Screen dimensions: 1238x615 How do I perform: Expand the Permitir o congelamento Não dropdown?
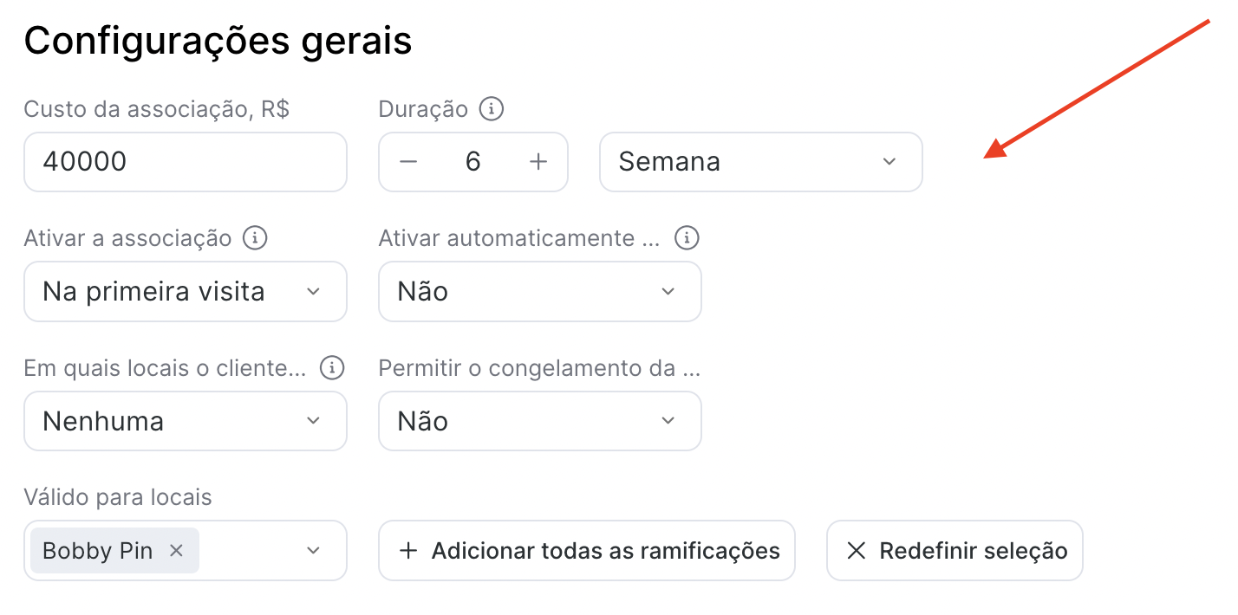[x=540, y=422]
